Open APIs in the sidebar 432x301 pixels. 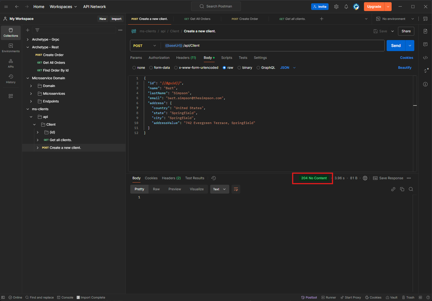[x=11, y=64]
